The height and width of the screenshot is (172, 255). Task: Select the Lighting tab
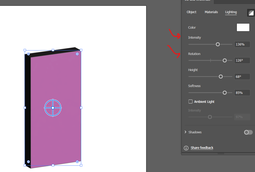(231, 12)
